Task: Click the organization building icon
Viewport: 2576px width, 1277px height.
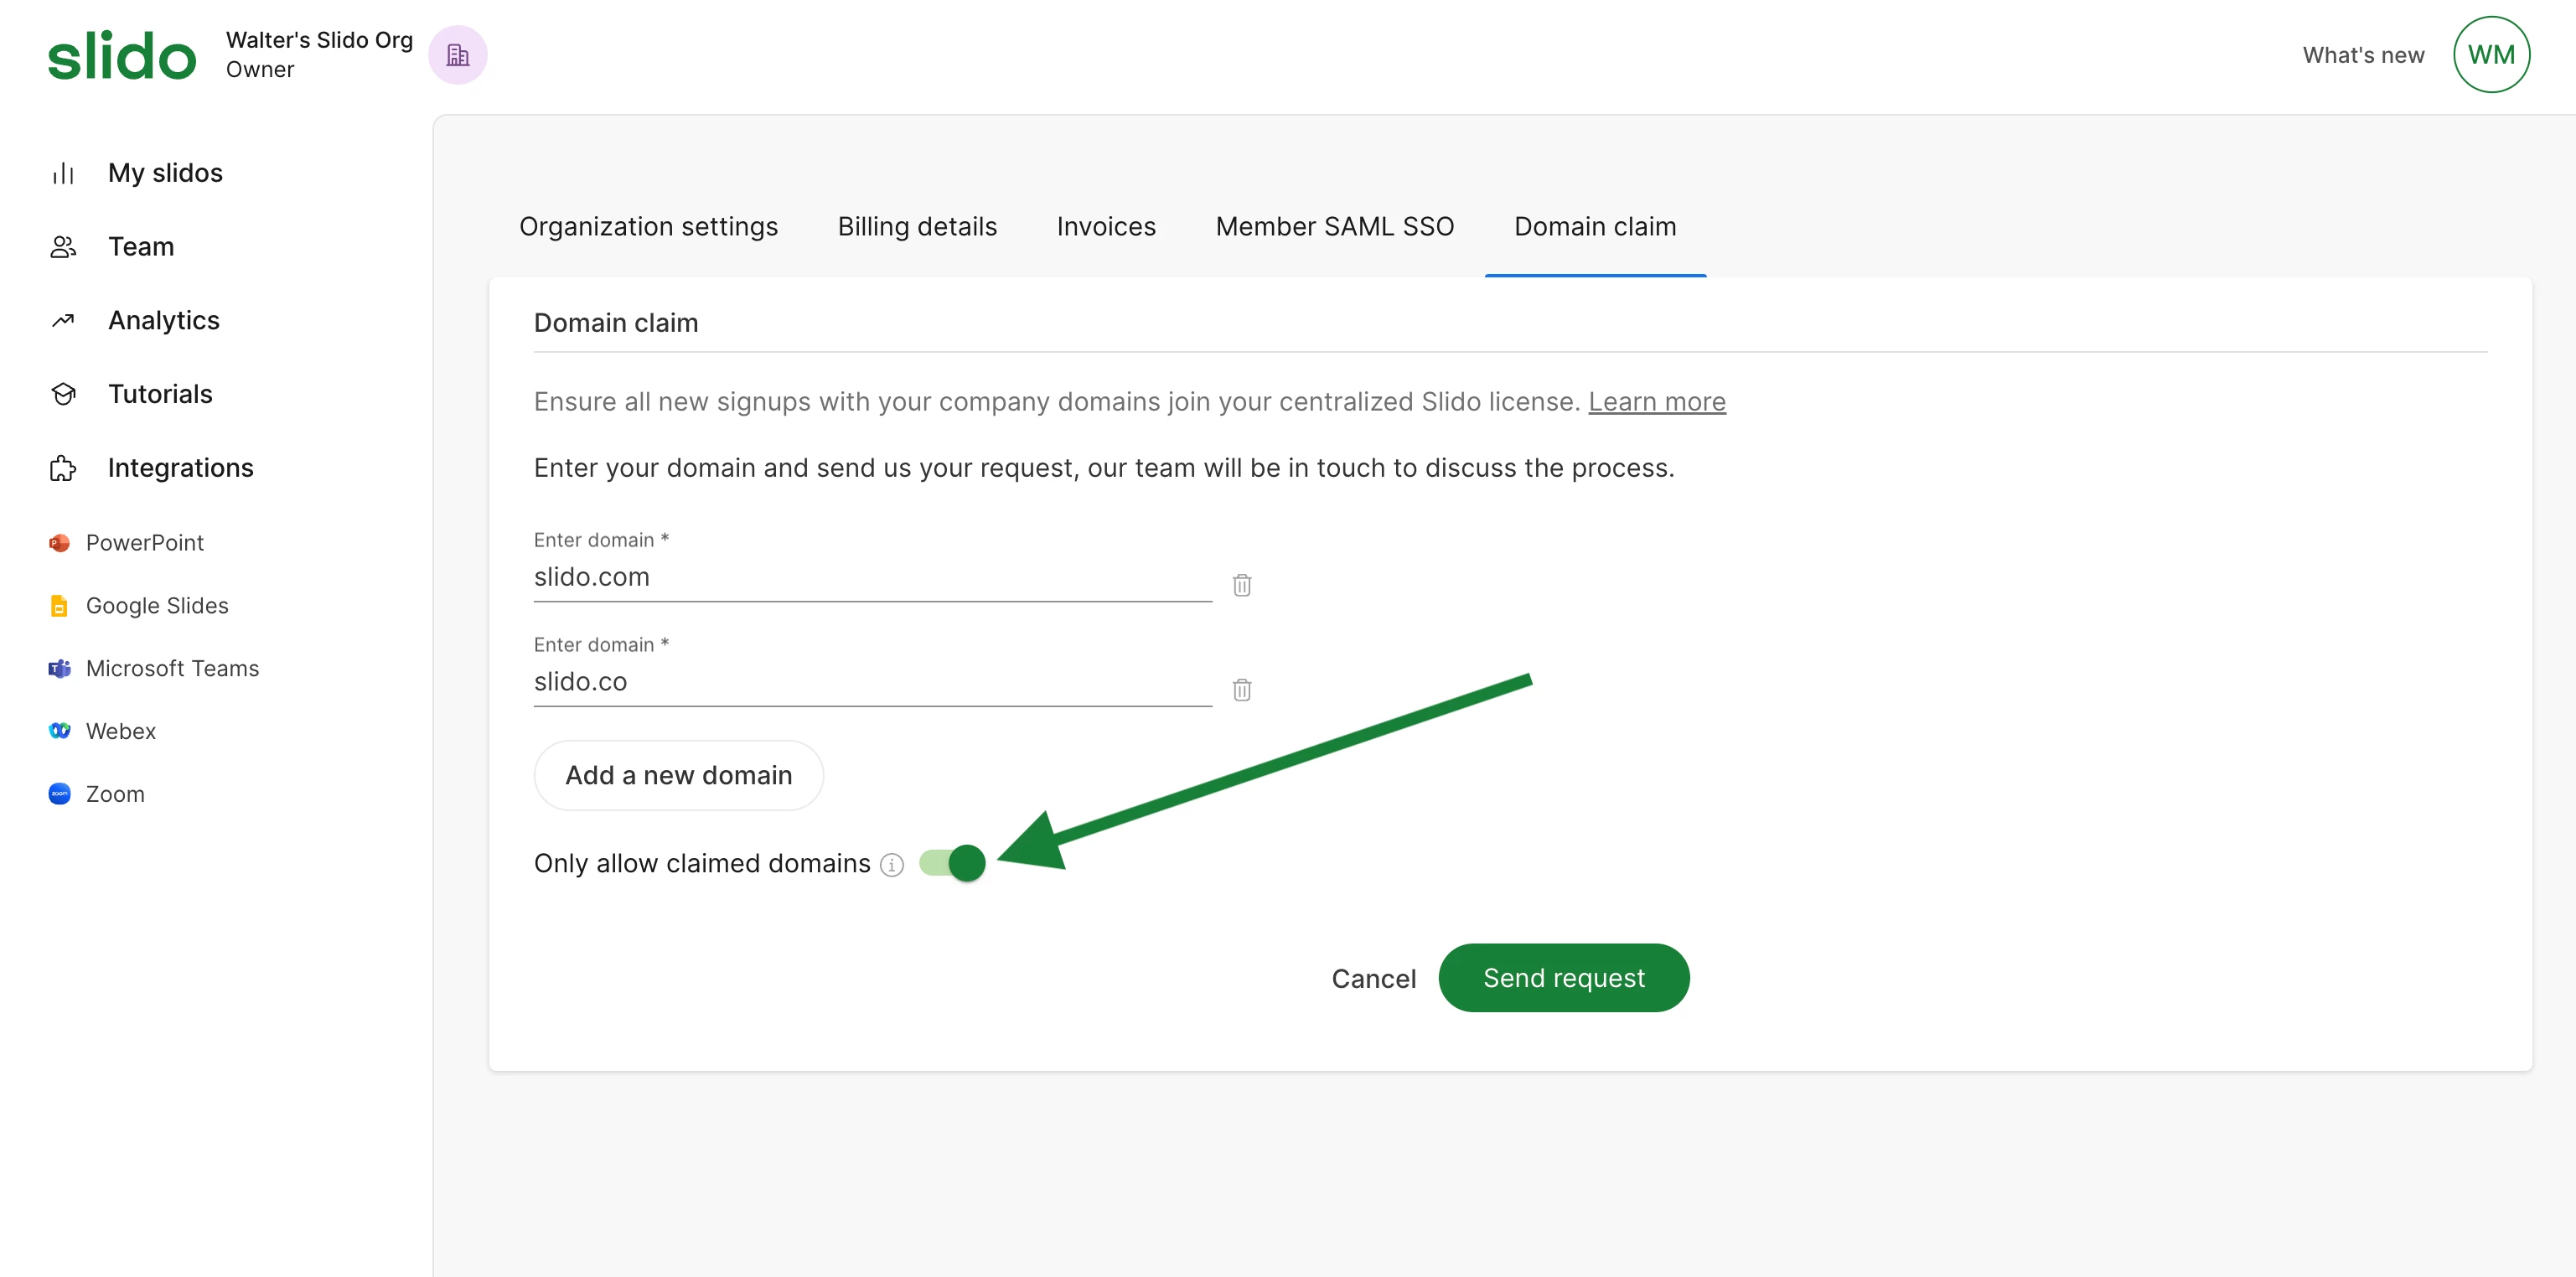Action: (x=457, y=55)
